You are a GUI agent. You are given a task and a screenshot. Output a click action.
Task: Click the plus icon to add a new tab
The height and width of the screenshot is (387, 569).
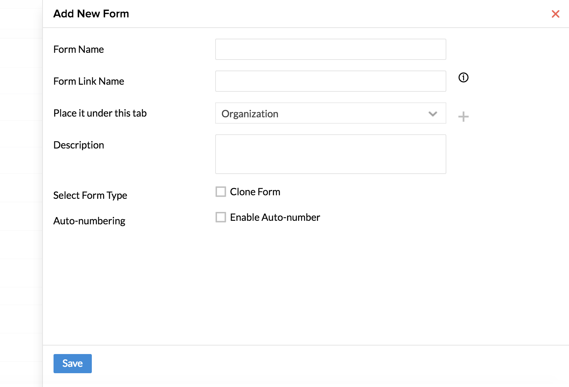coord(463,117)
